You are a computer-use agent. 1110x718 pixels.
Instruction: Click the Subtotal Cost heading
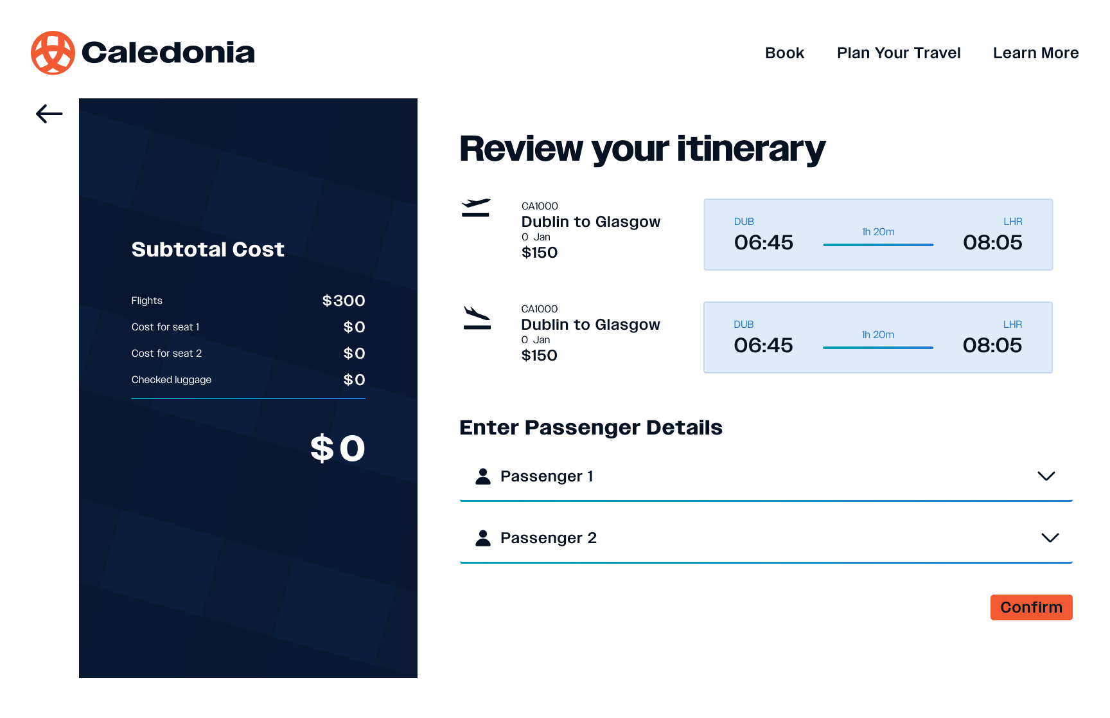(207, 249)
